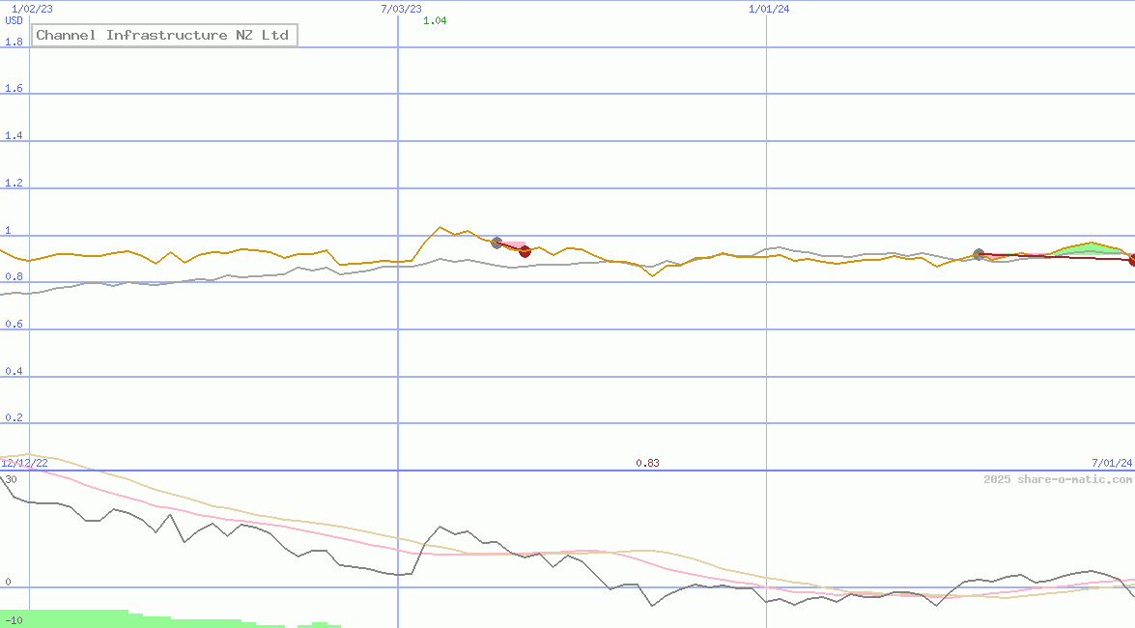This screenshot has width=1135, height=628.
Task: Open the share-o-matic.com watermark link
Action: pos(1058,479)
